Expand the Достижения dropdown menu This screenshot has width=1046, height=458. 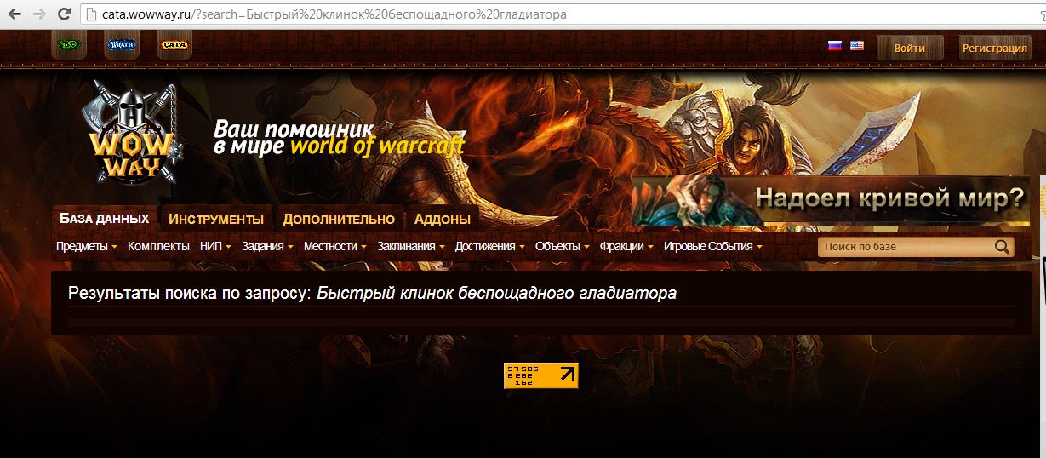(490, 246)
